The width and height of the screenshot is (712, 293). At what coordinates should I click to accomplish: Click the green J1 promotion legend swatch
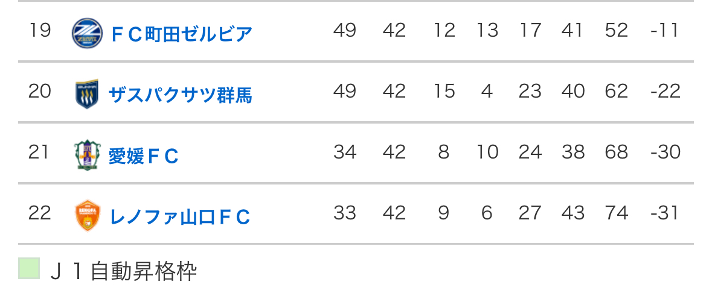point(29,269)
